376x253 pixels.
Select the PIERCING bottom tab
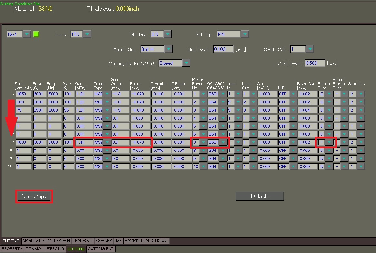pos(55,249)
